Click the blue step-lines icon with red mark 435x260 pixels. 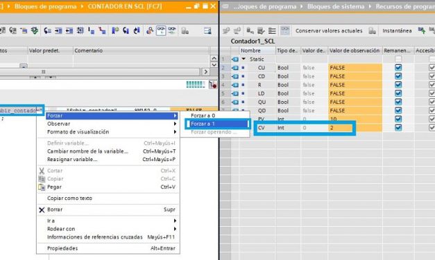102,30
